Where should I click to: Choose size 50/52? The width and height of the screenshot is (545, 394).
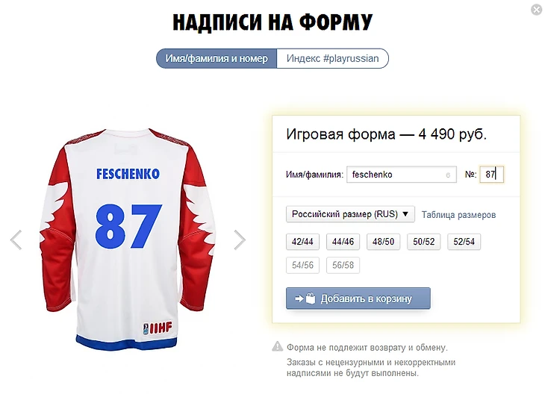[424, 242]
